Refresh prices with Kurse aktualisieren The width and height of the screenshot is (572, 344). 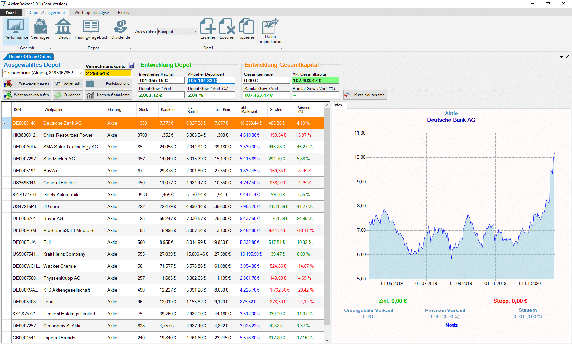point(365,95)
